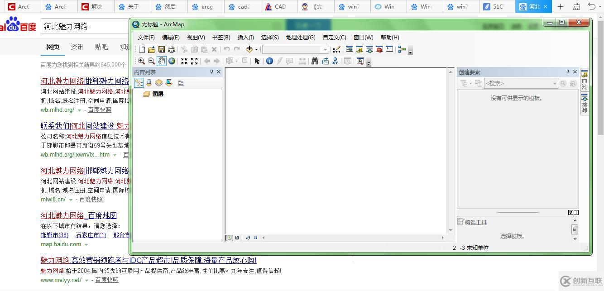Launch ModelBuilder window icon
Viewport: 604px width, 291px height.
point(402,49)
